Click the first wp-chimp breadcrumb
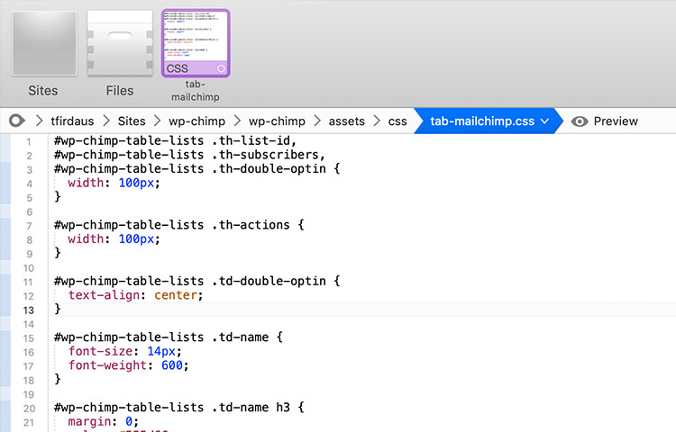 [x=196, y=121]
